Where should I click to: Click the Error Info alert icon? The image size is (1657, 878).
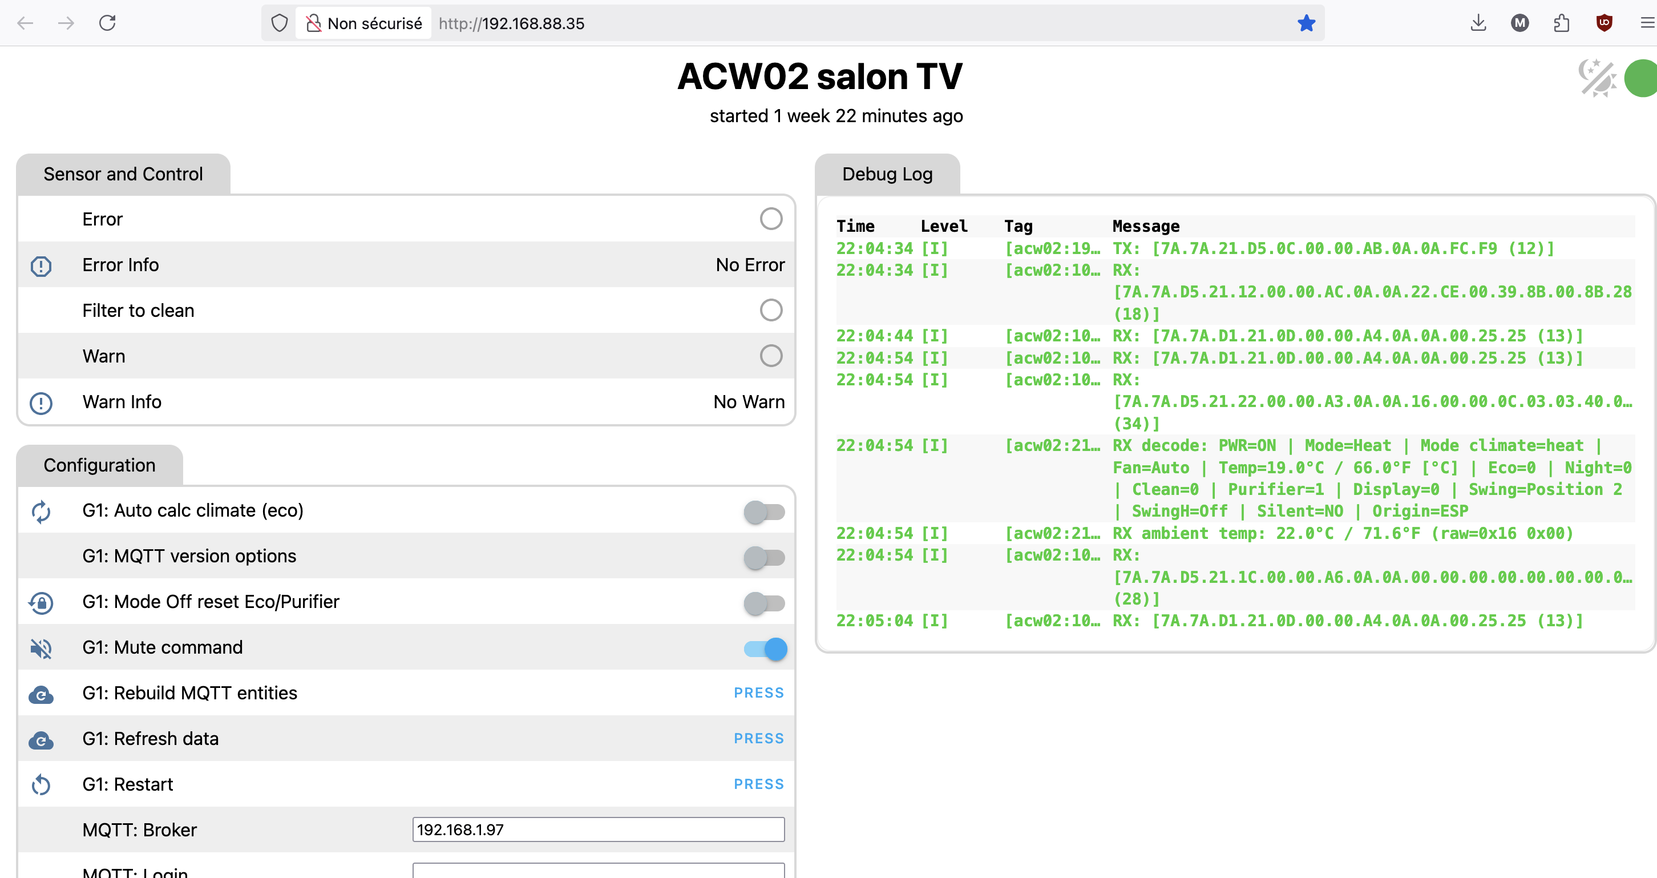pyautogui.click(x=41, y=266)
